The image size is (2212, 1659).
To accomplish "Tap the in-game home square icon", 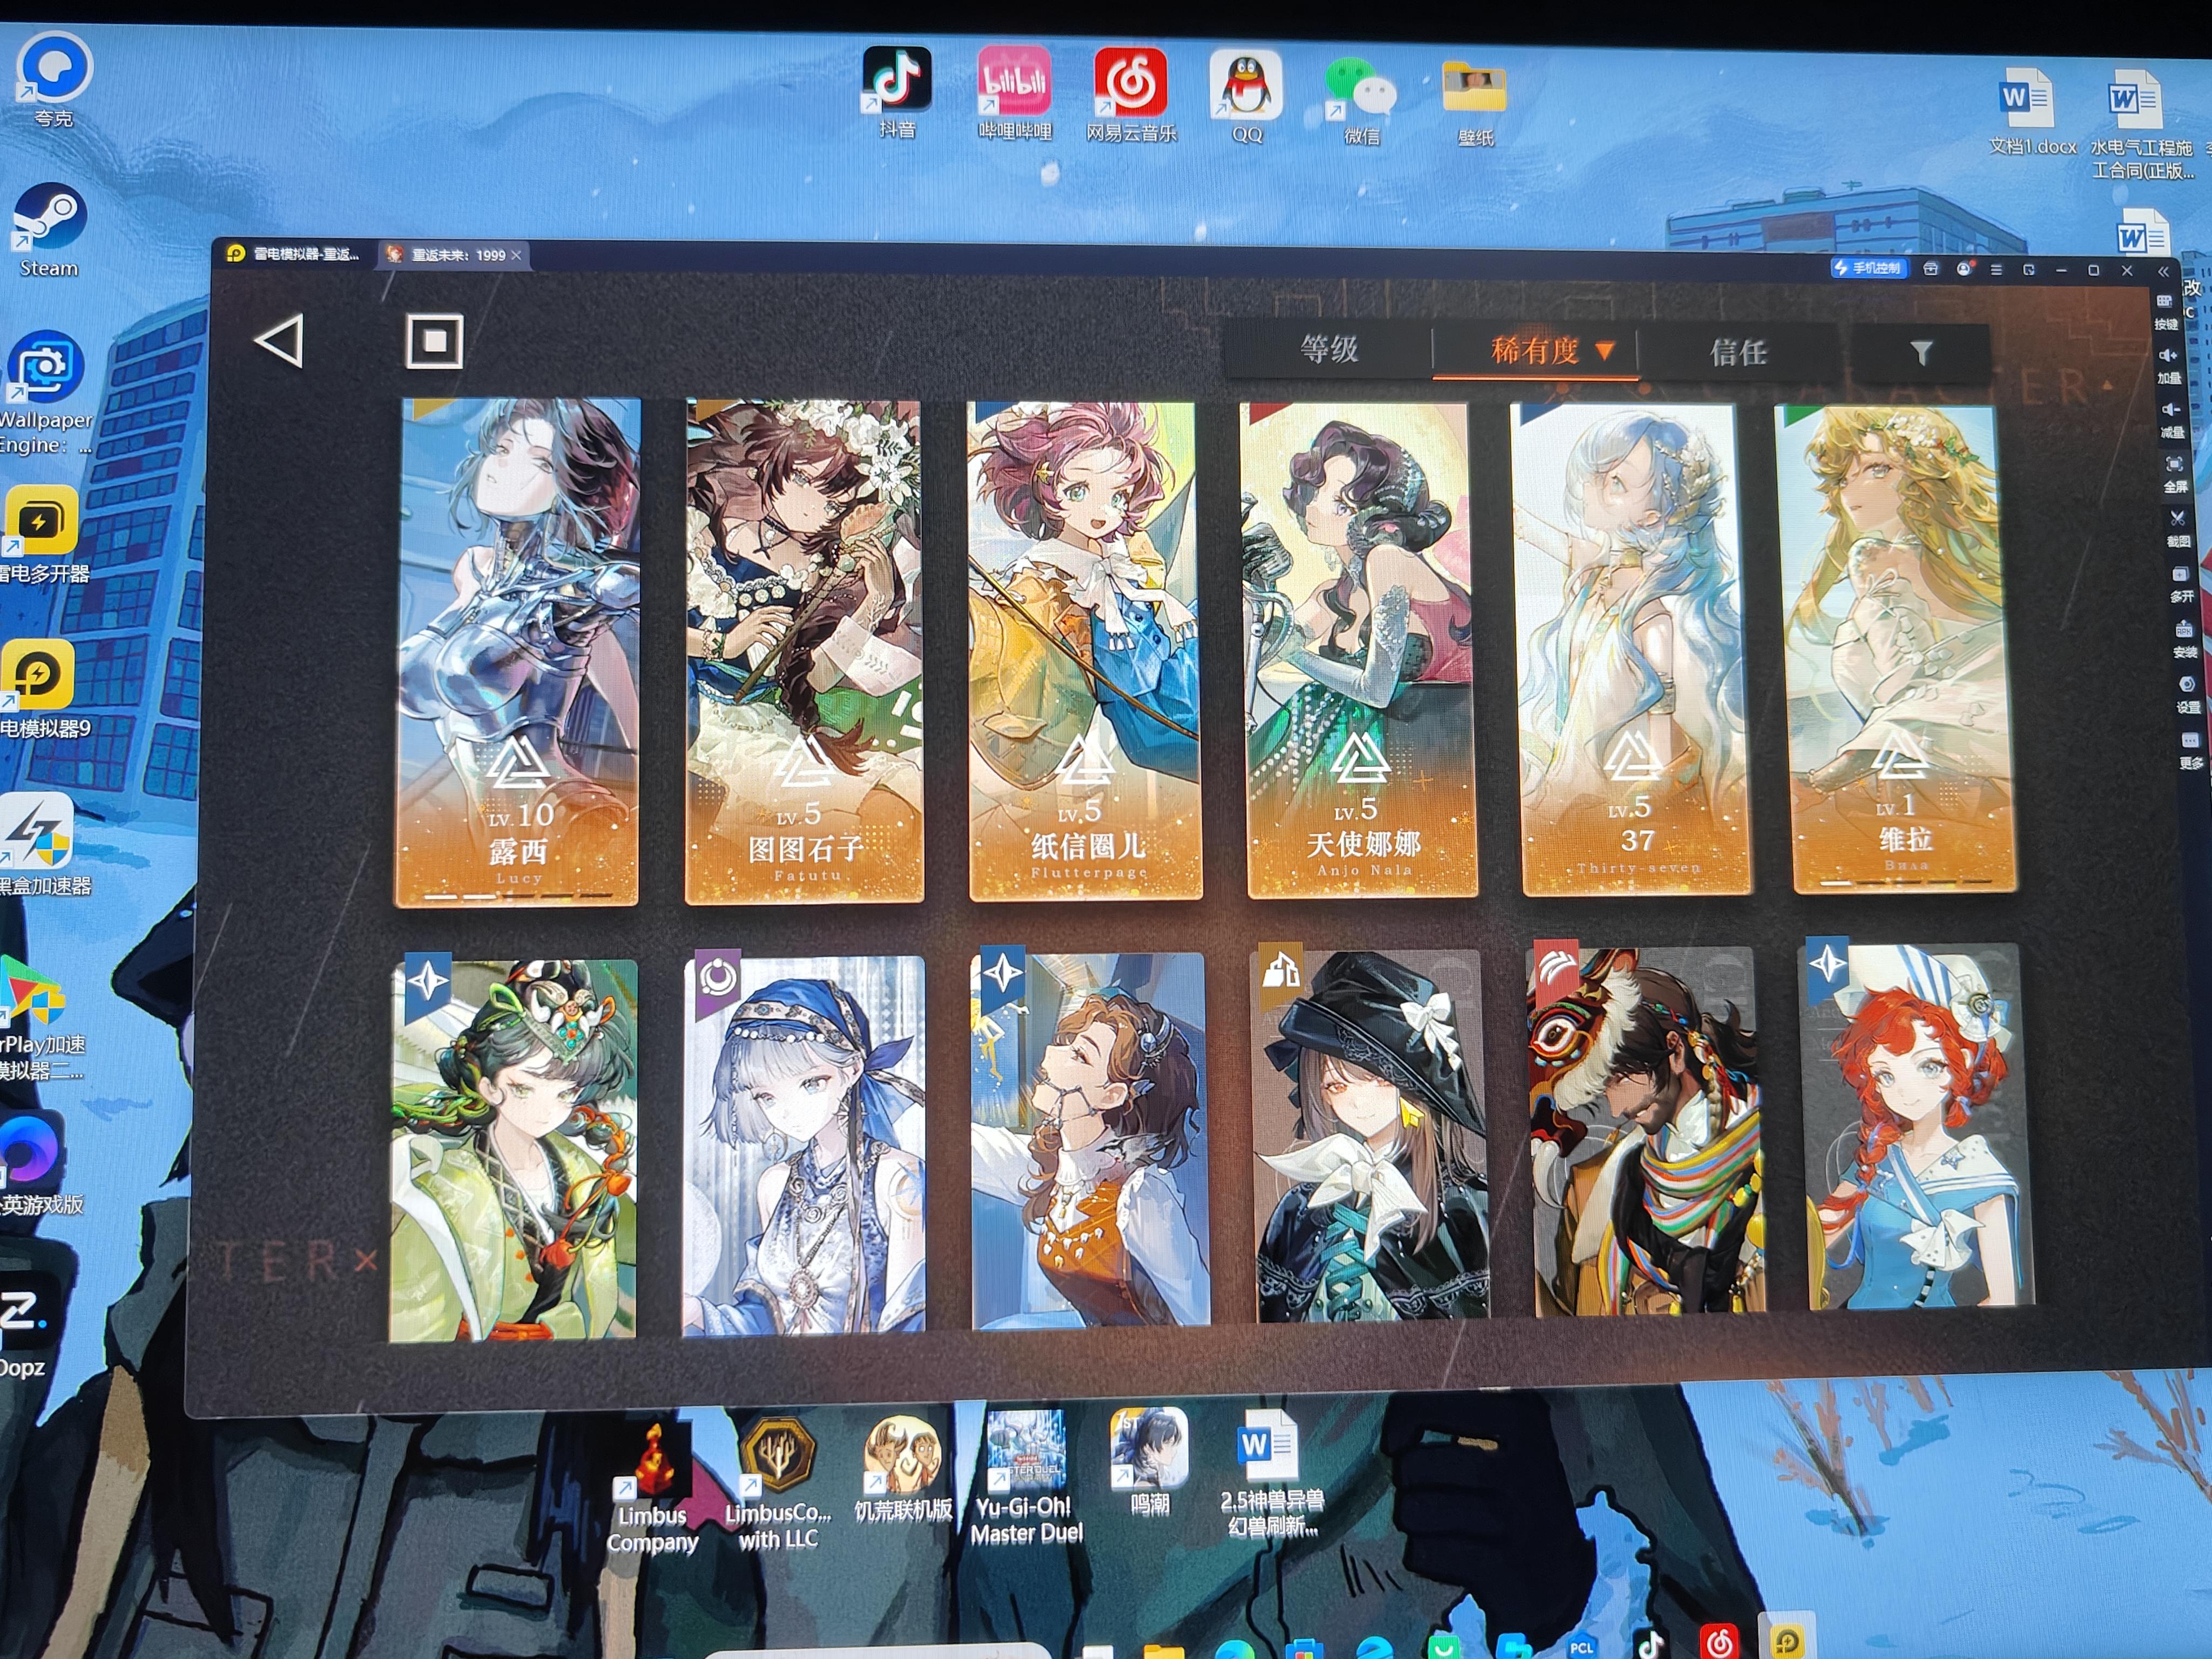I will (434, 342).
